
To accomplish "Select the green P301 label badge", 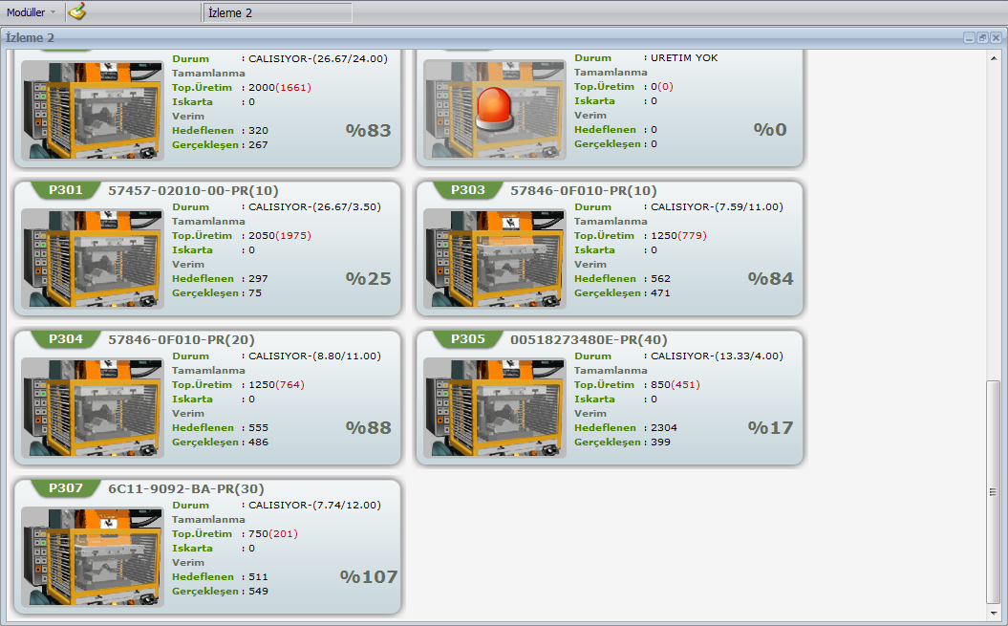I will pyautogui.click(x=66, y=190).
